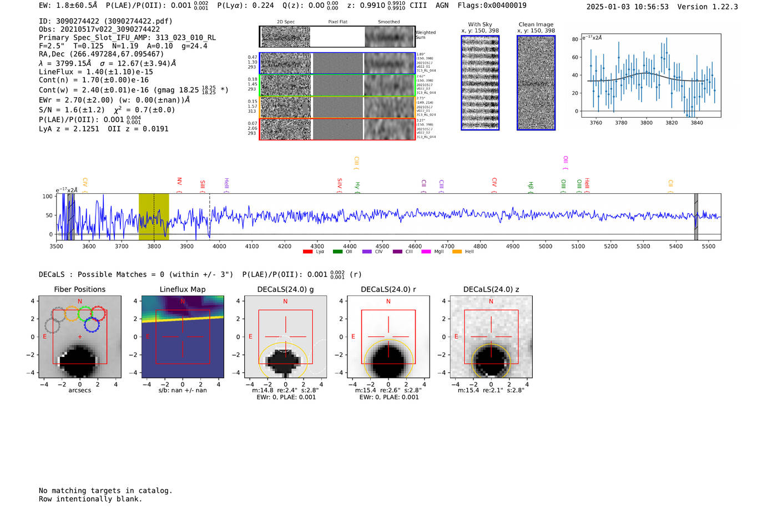Open the Lineflux Map panel
Image resolution: width=777 pixels, height=529 pixels.
point(183,337)
